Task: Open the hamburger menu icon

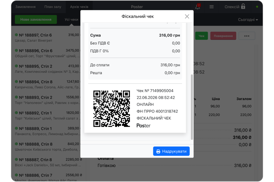Action: click(211, 7)
